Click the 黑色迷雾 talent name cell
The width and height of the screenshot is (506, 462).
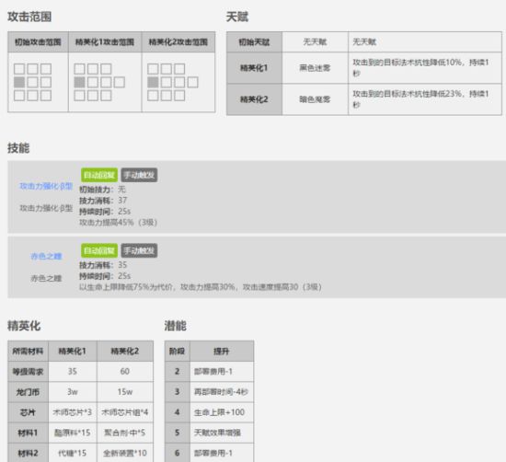315,68
